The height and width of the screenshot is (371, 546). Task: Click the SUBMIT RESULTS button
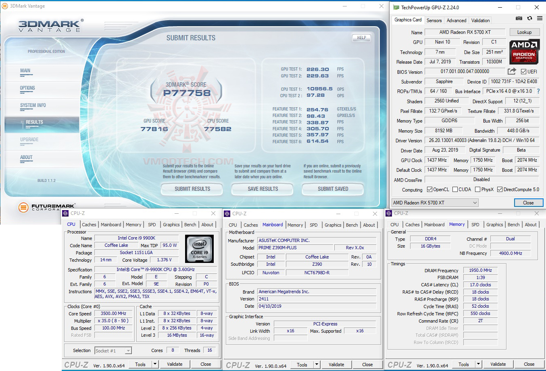pos(192,189)
